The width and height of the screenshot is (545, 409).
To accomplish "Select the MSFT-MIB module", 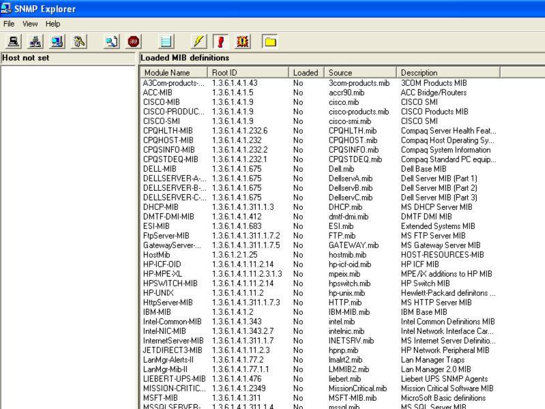I will 160,398.
